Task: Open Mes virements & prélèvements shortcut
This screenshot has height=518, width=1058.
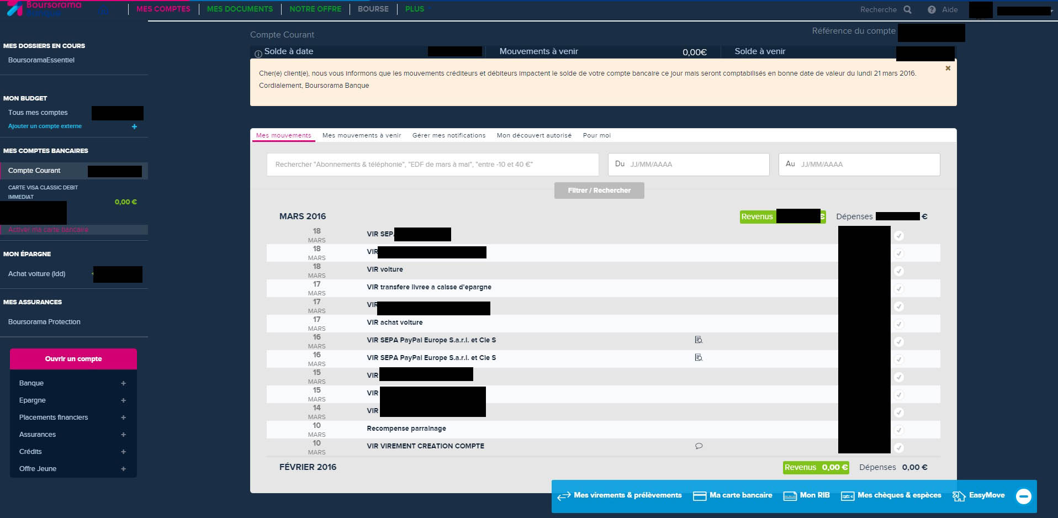Action: (x=620, y=495)
